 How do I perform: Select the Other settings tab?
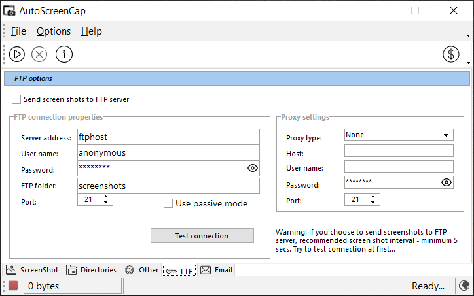(x=142, y=270)
